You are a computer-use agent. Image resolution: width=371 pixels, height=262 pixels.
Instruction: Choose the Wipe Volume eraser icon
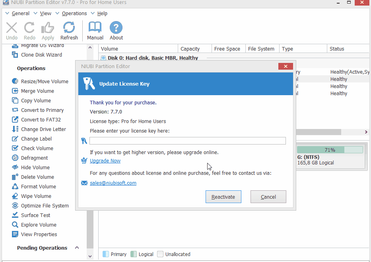click(x=15, y=196)
